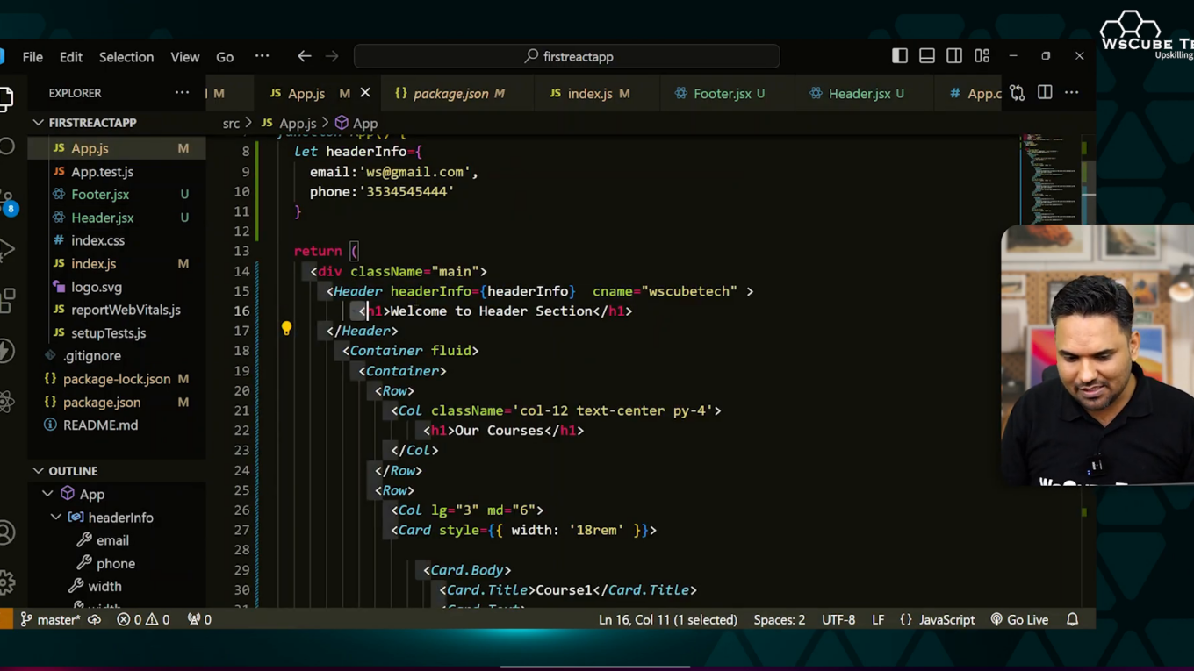Open the Run and Debug view

[7, 250]
